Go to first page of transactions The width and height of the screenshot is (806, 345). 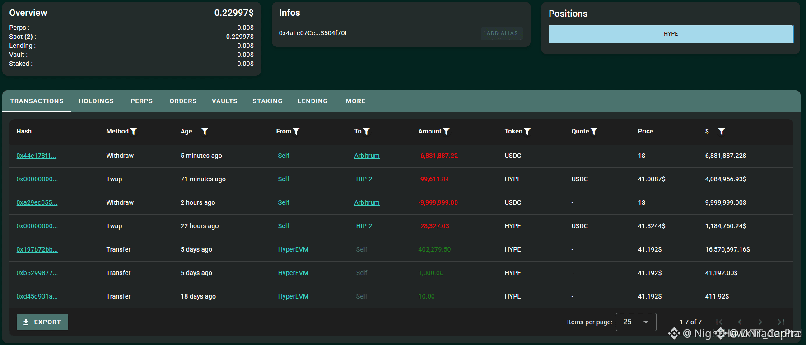click(719, 322)
